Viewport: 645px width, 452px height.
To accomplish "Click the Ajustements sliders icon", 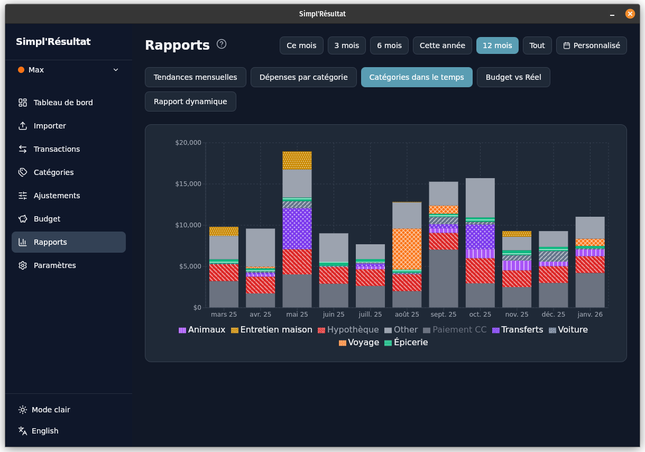I will (x=23, y=196).
